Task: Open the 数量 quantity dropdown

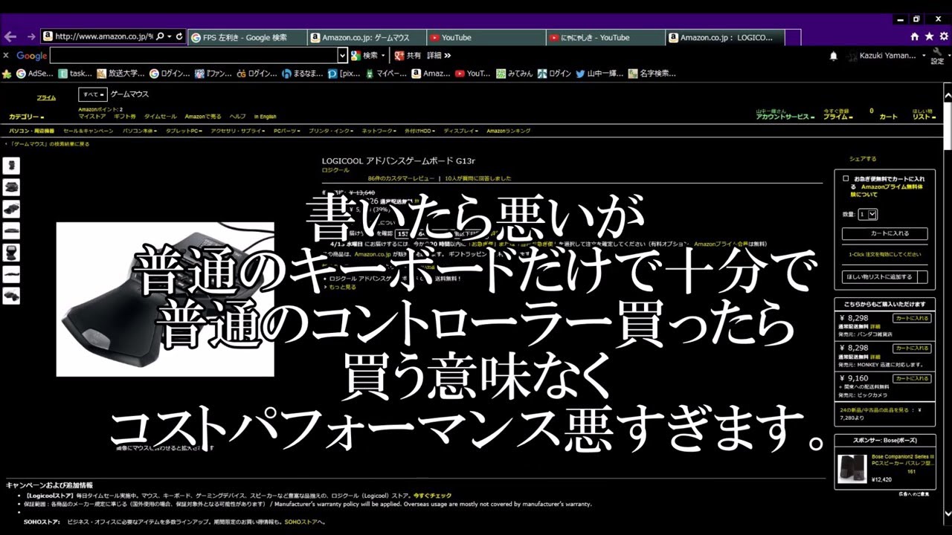Action: [867, 214]
